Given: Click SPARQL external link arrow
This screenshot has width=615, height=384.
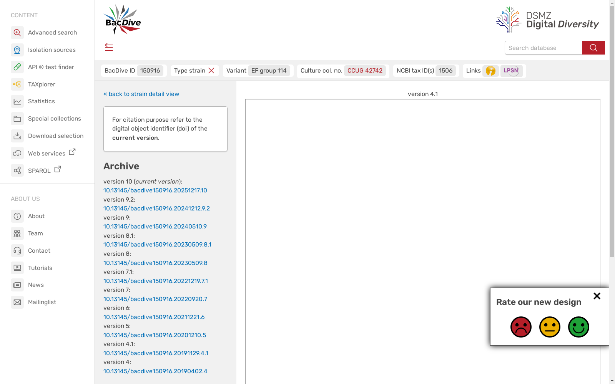Looking at the screenshot, I should click(58, 169).
